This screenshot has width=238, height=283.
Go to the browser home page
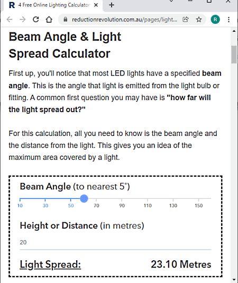click(x=49, y=20)
